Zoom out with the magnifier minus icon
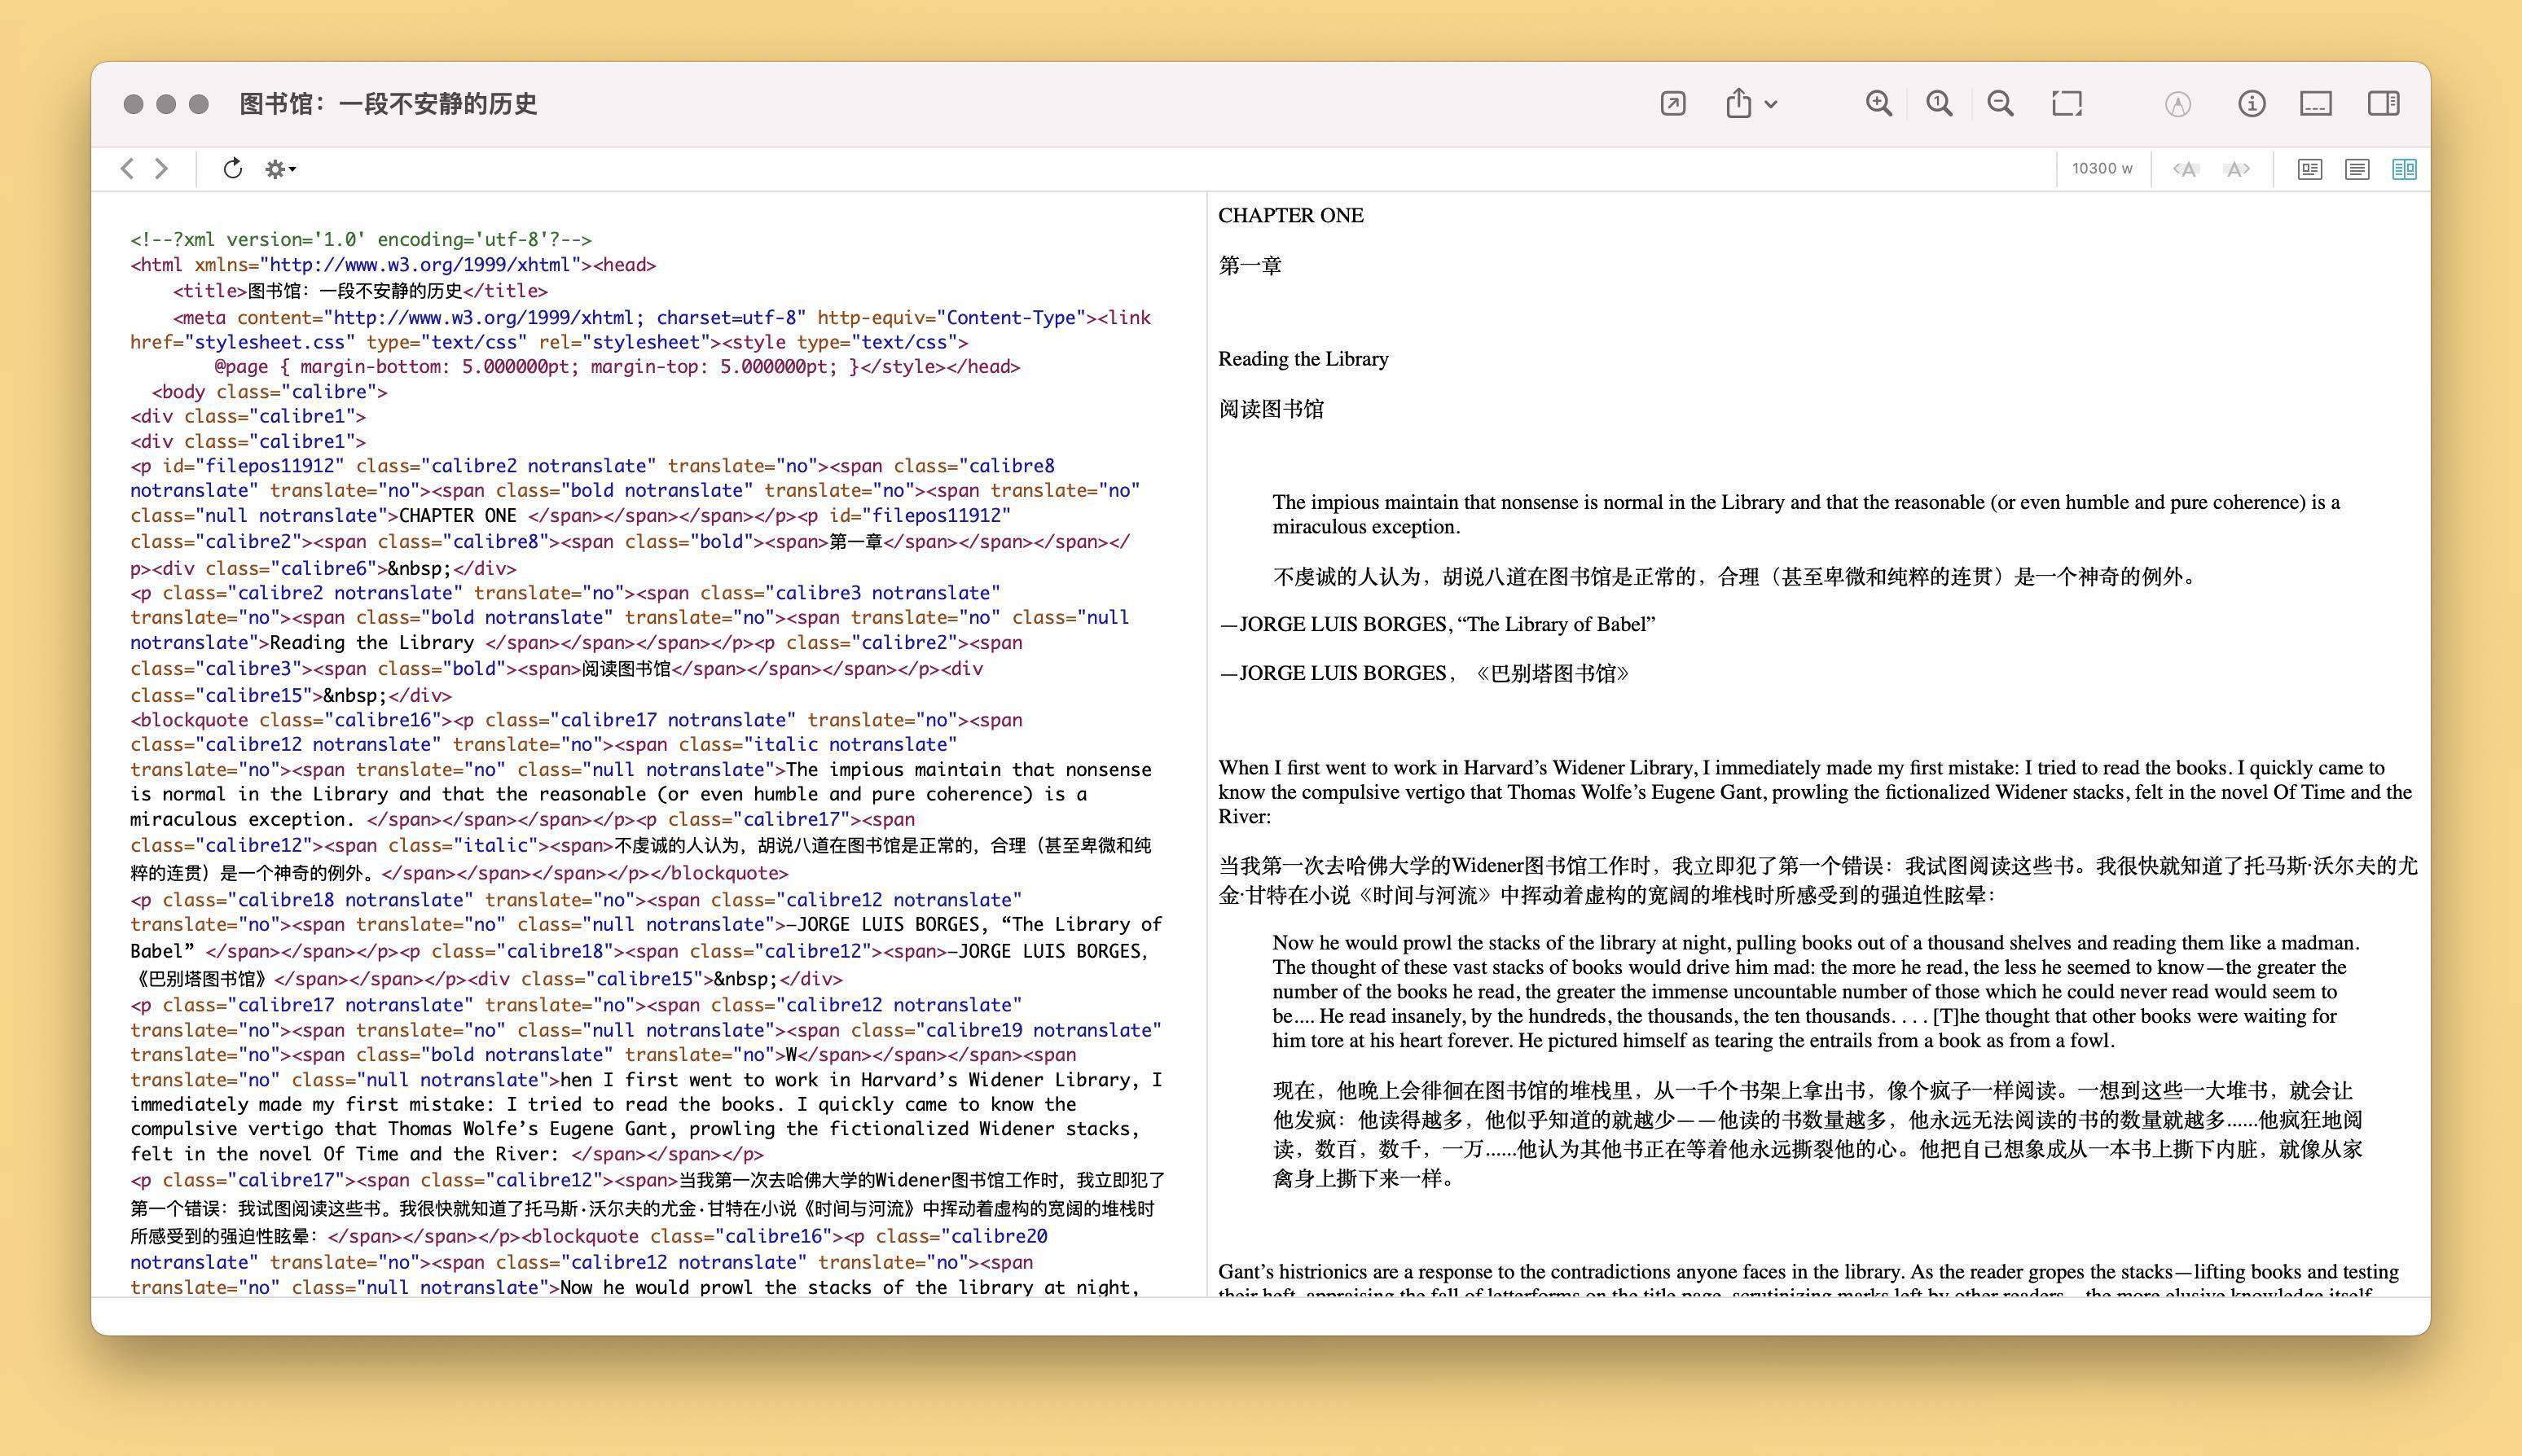The image size is (2522, 1456). 2000,104
